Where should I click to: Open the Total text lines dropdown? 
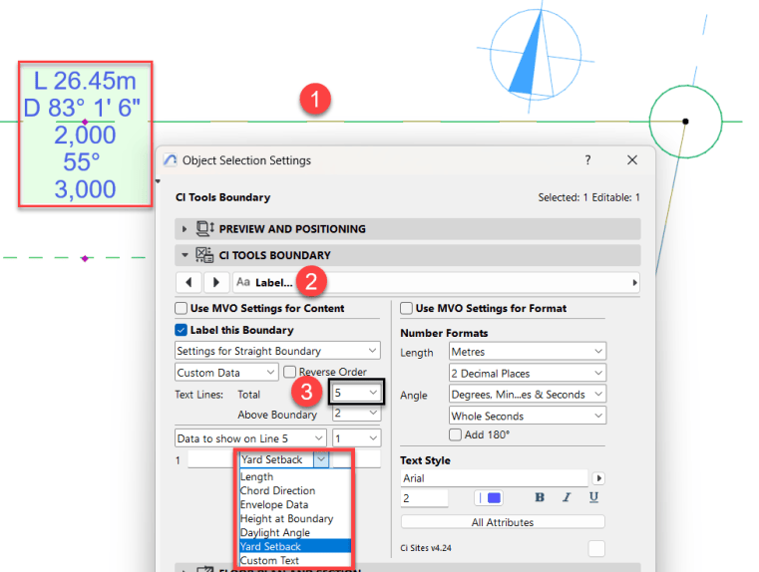click(x=358, y=394)
